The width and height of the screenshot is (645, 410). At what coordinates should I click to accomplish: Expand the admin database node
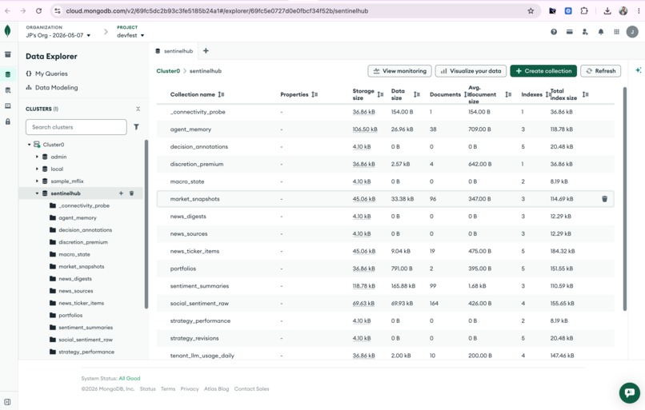(37, 157)
